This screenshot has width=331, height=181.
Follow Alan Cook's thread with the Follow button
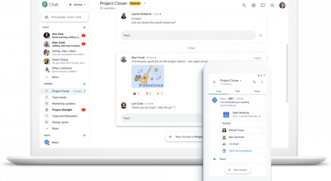click(257, 58)
